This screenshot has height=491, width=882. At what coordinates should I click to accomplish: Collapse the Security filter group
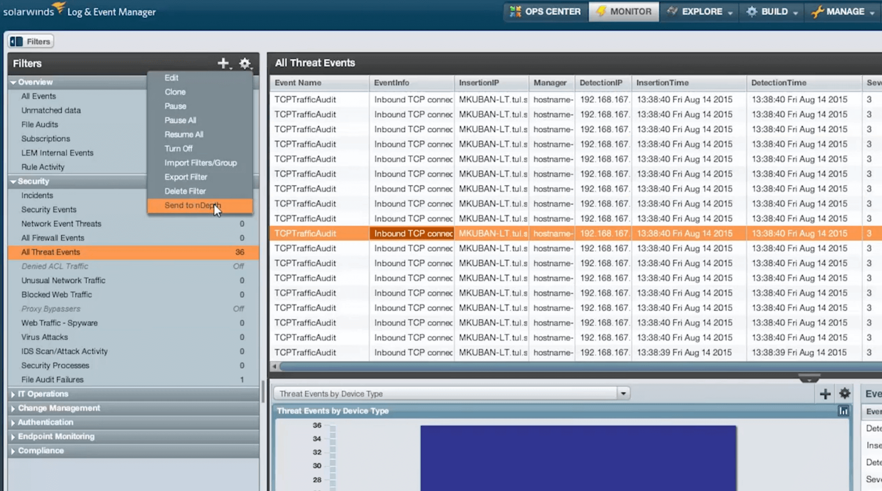[x=13, y=182]
